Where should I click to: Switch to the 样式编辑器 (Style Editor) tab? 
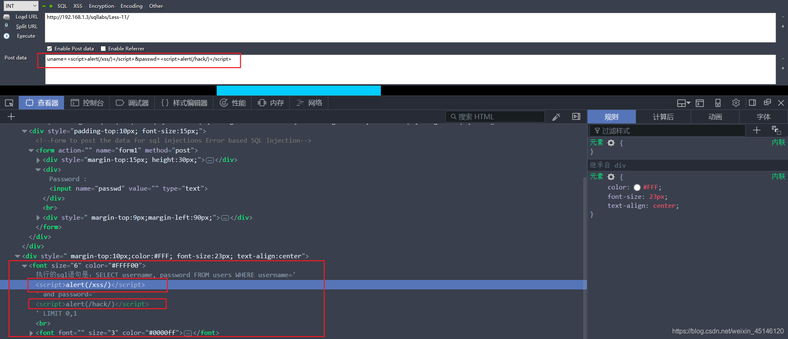coord(184,103)
